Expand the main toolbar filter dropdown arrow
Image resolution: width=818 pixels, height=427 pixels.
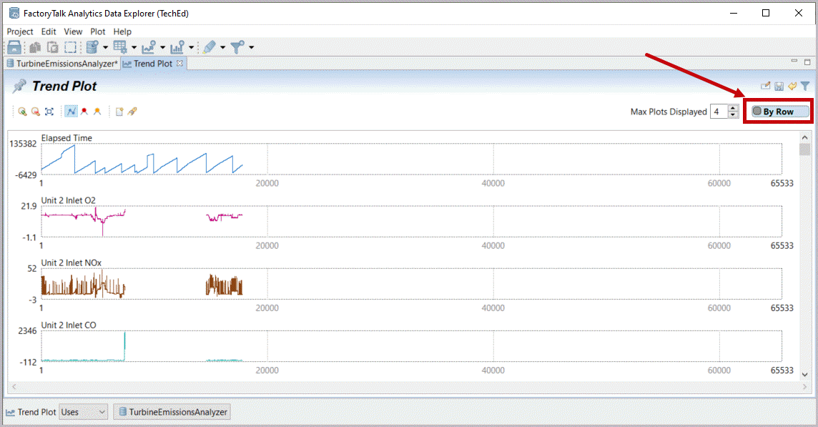tap(251, 48)
